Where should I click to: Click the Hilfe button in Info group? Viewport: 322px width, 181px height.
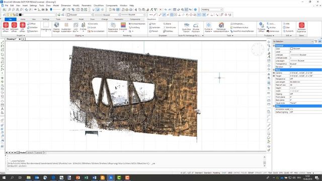tap(286, 24)
